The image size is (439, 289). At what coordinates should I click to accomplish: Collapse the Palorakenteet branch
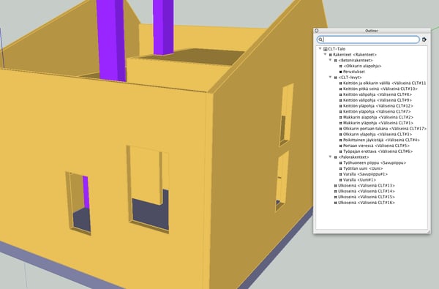(x=331, y=157)
